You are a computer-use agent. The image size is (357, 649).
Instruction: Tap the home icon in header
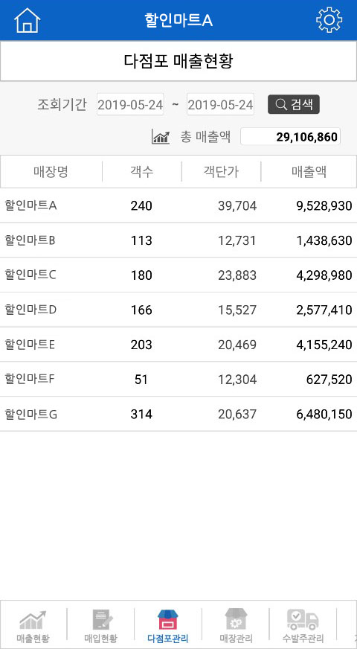point(28,20)
